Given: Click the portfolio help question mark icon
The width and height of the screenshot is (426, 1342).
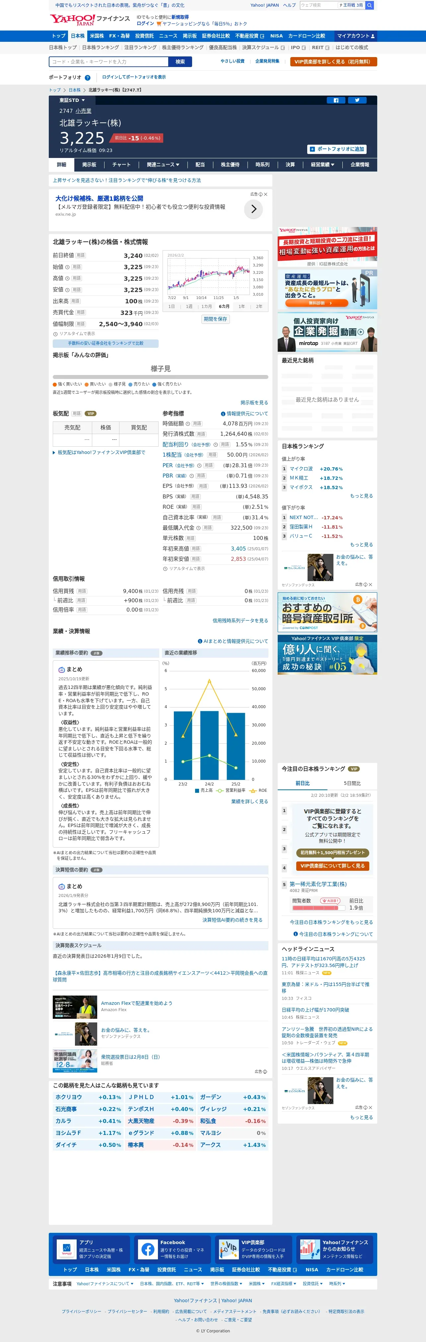Looking at the screenshot, I should [88, 78].
